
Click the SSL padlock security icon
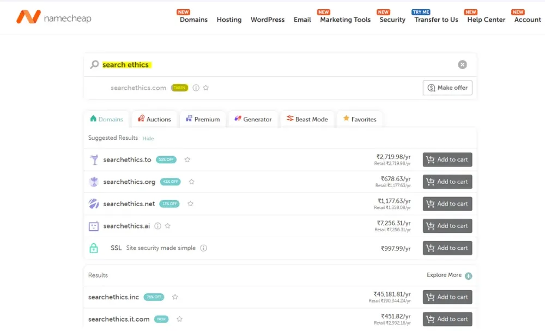point(93,248)
